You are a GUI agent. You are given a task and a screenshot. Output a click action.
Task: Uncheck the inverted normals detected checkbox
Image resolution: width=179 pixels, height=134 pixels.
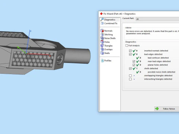pos(130,51)
